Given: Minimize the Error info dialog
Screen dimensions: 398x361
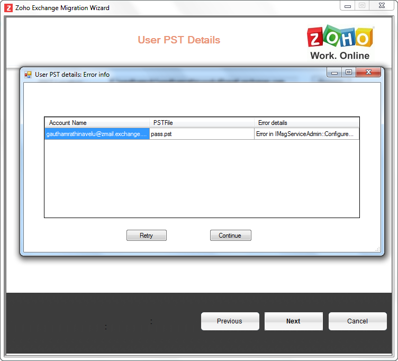Looking at the screenshot, I should [x=334, y=73].
